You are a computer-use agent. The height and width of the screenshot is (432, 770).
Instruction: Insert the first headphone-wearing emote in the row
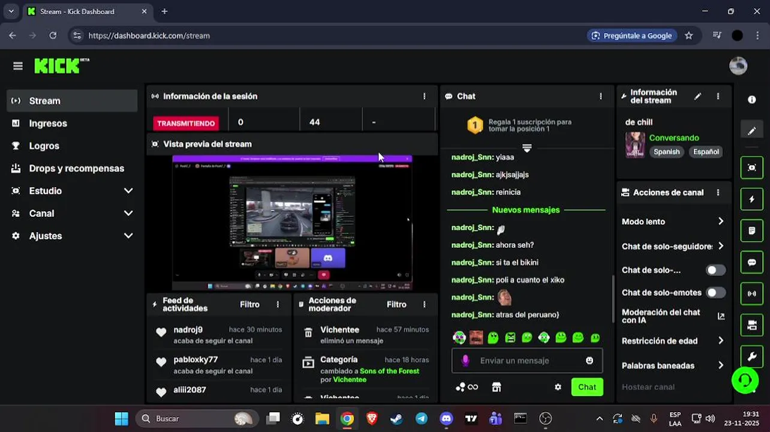[459, 338]
